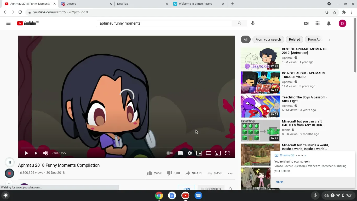This screenshot has width=357, height=201.
Task: Click the address bar URL
Action: (x=61, y=12)
